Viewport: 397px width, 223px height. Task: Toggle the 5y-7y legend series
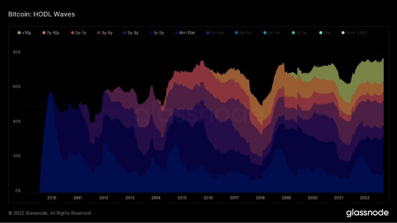click(79, 33)
